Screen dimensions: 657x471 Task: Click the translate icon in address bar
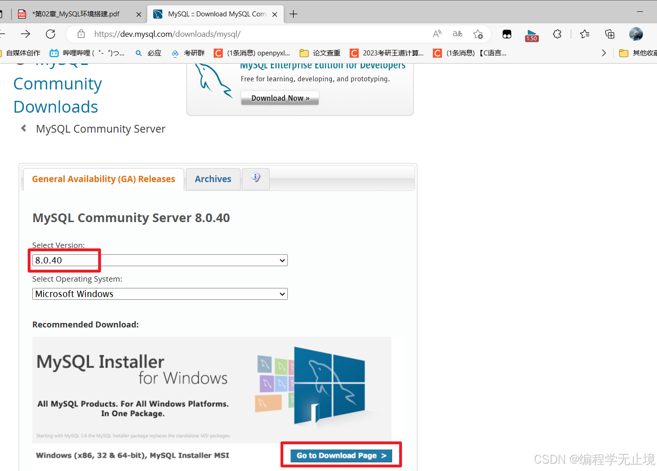[457, 34]
